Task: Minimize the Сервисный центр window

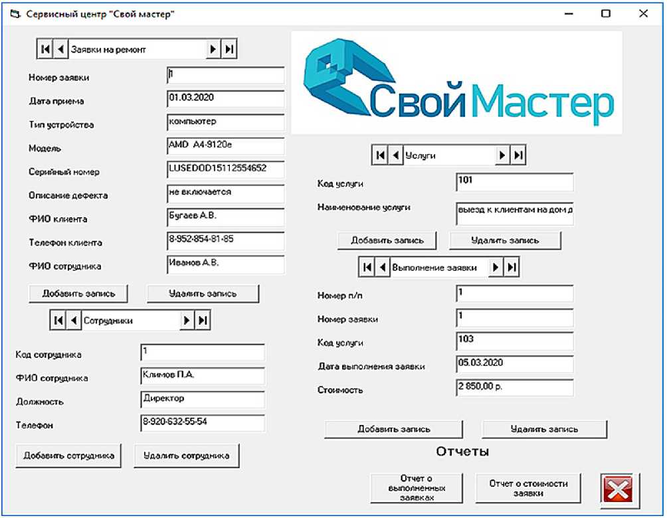Action: pyautogui.click(x=569, y=13)
